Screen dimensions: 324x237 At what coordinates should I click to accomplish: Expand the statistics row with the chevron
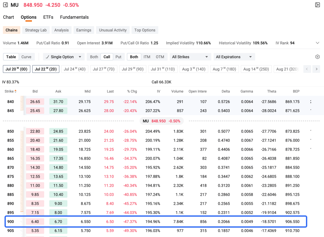coord(318,43)
